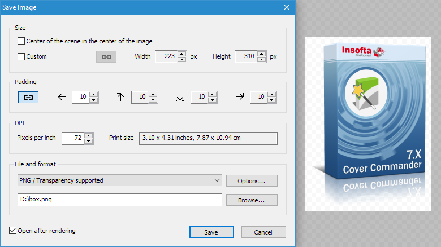Increase bottom padding with up spinner
441x247 pixels.
pos(213,95)
